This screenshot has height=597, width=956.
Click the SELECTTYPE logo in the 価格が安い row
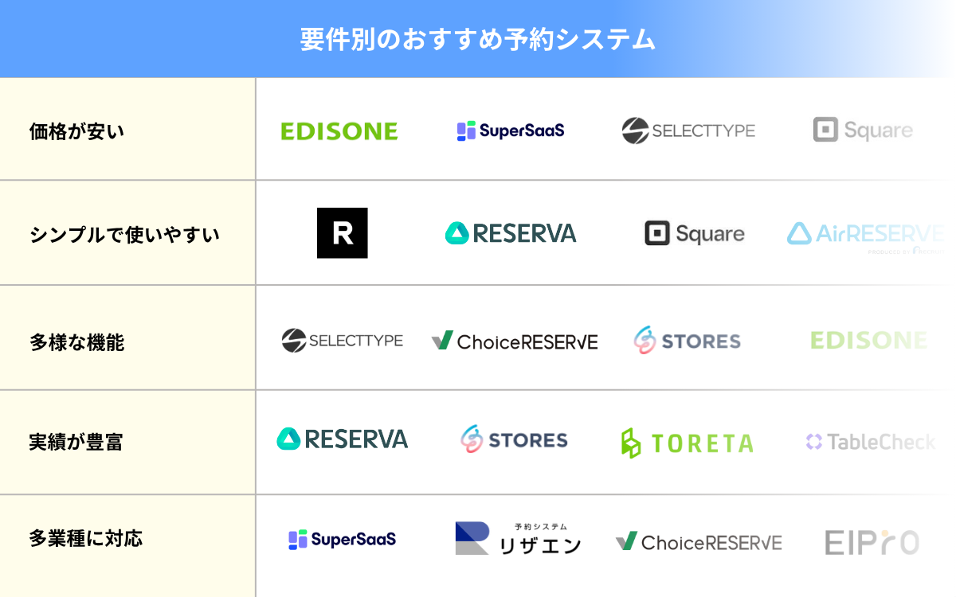[688, 131]
